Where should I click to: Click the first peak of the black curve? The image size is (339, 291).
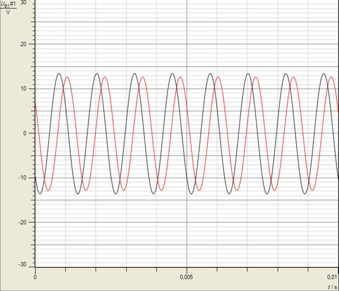pyautogui.click(x=59, y=73)
